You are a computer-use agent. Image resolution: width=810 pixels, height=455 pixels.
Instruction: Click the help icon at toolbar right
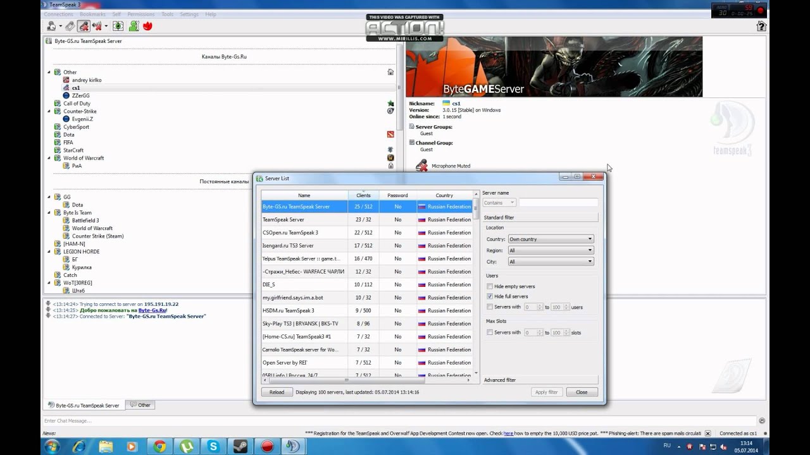point(762,26)
